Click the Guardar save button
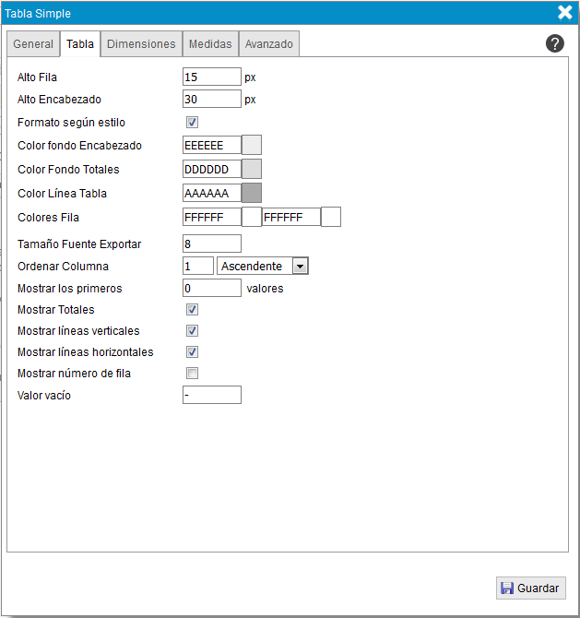580x618 pixels. (x=531, y=588)
